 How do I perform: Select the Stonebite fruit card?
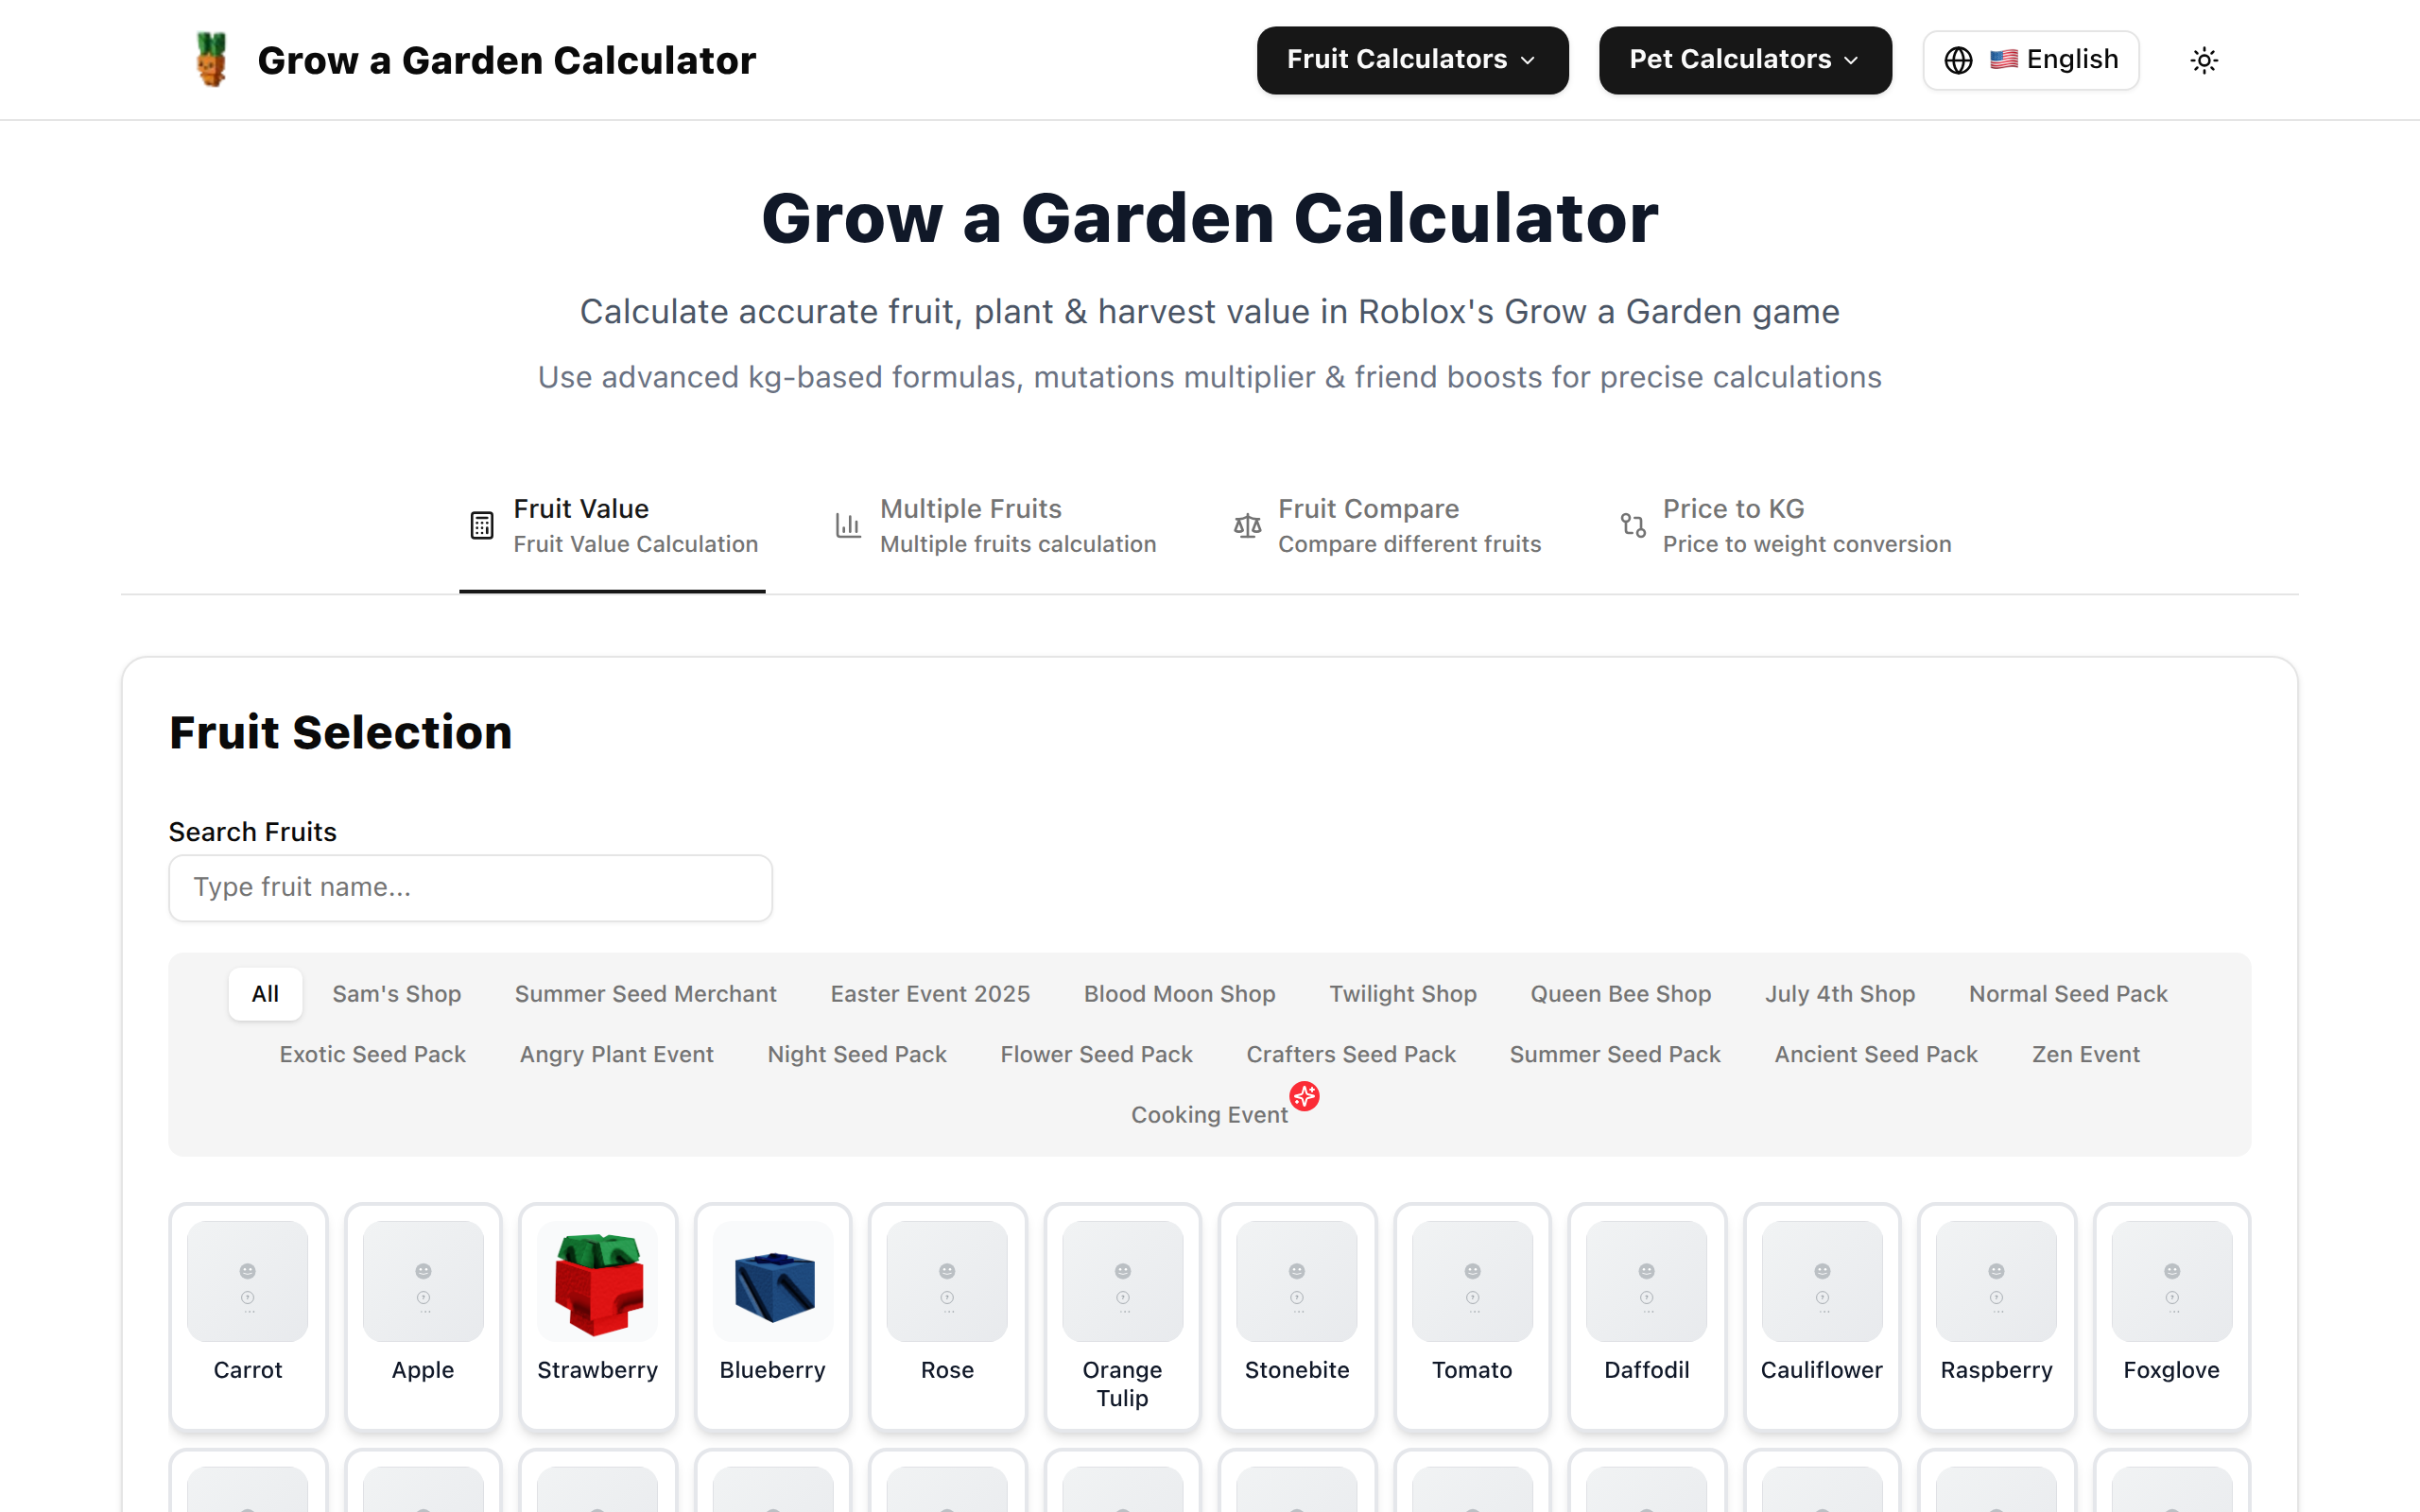[1297, 1316]
